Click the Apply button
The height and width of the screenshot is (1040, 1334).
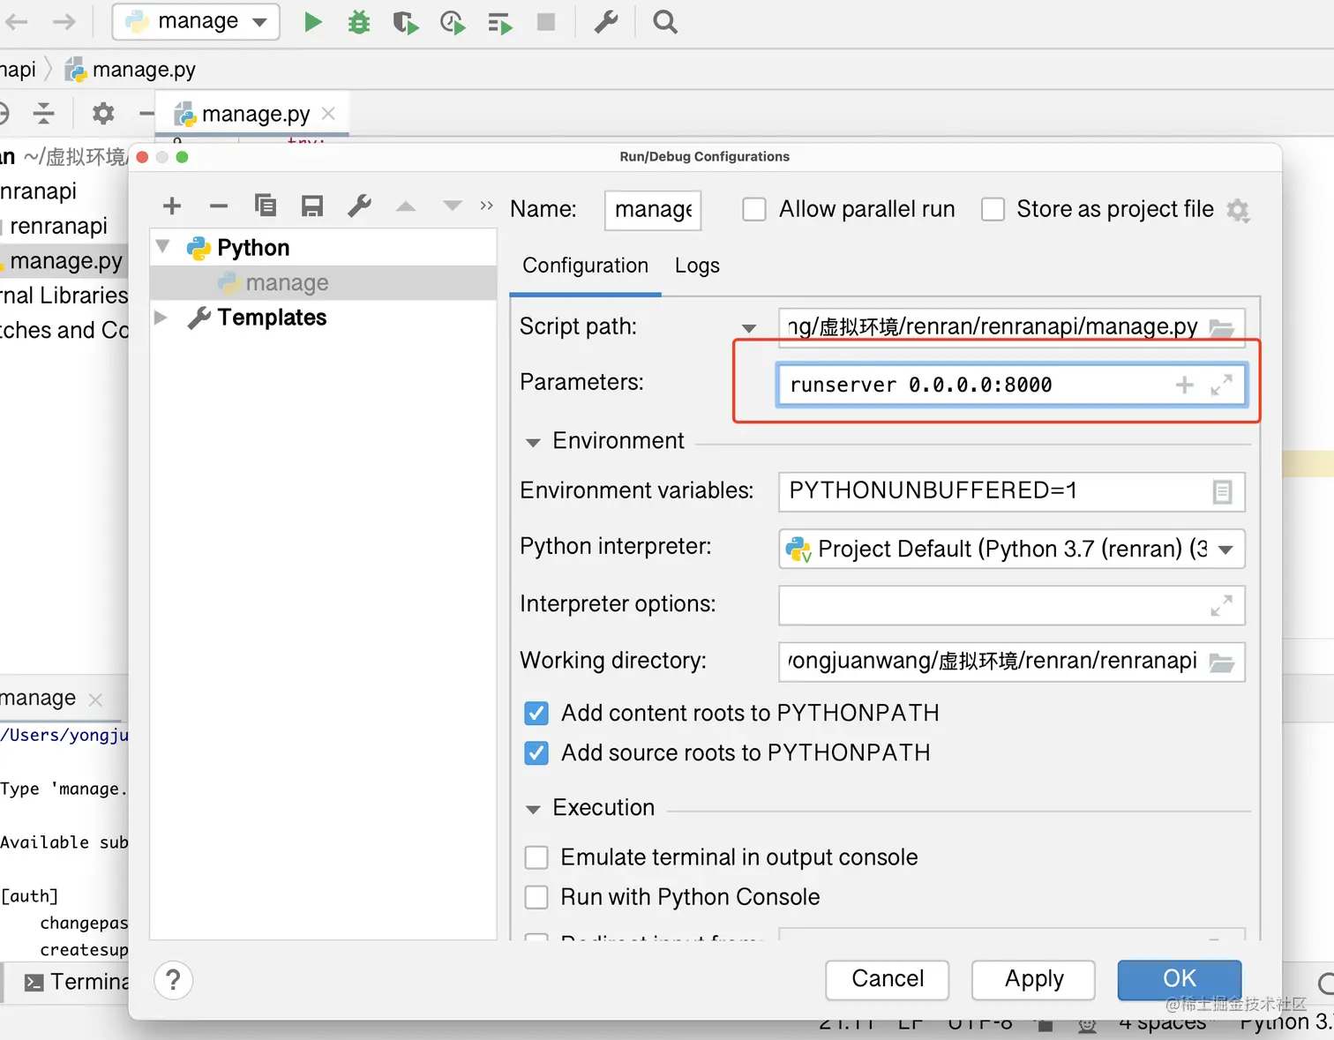[1033, 979]
